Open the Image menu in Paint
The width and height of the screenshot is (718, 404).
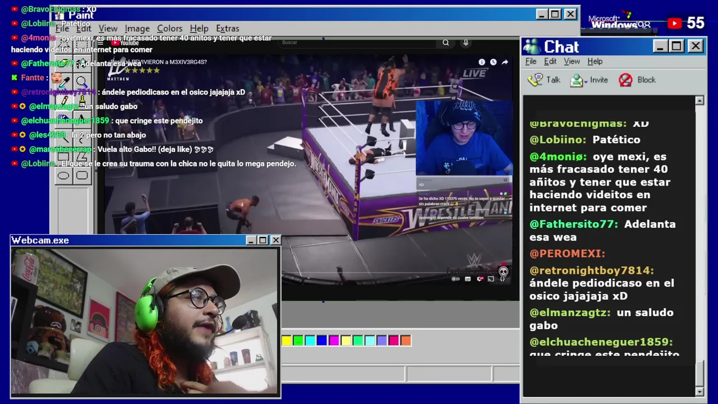[x=137, y=28]
